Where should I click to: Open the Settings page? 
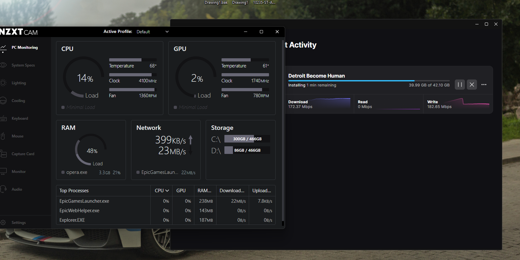click(x=19, y=223)
